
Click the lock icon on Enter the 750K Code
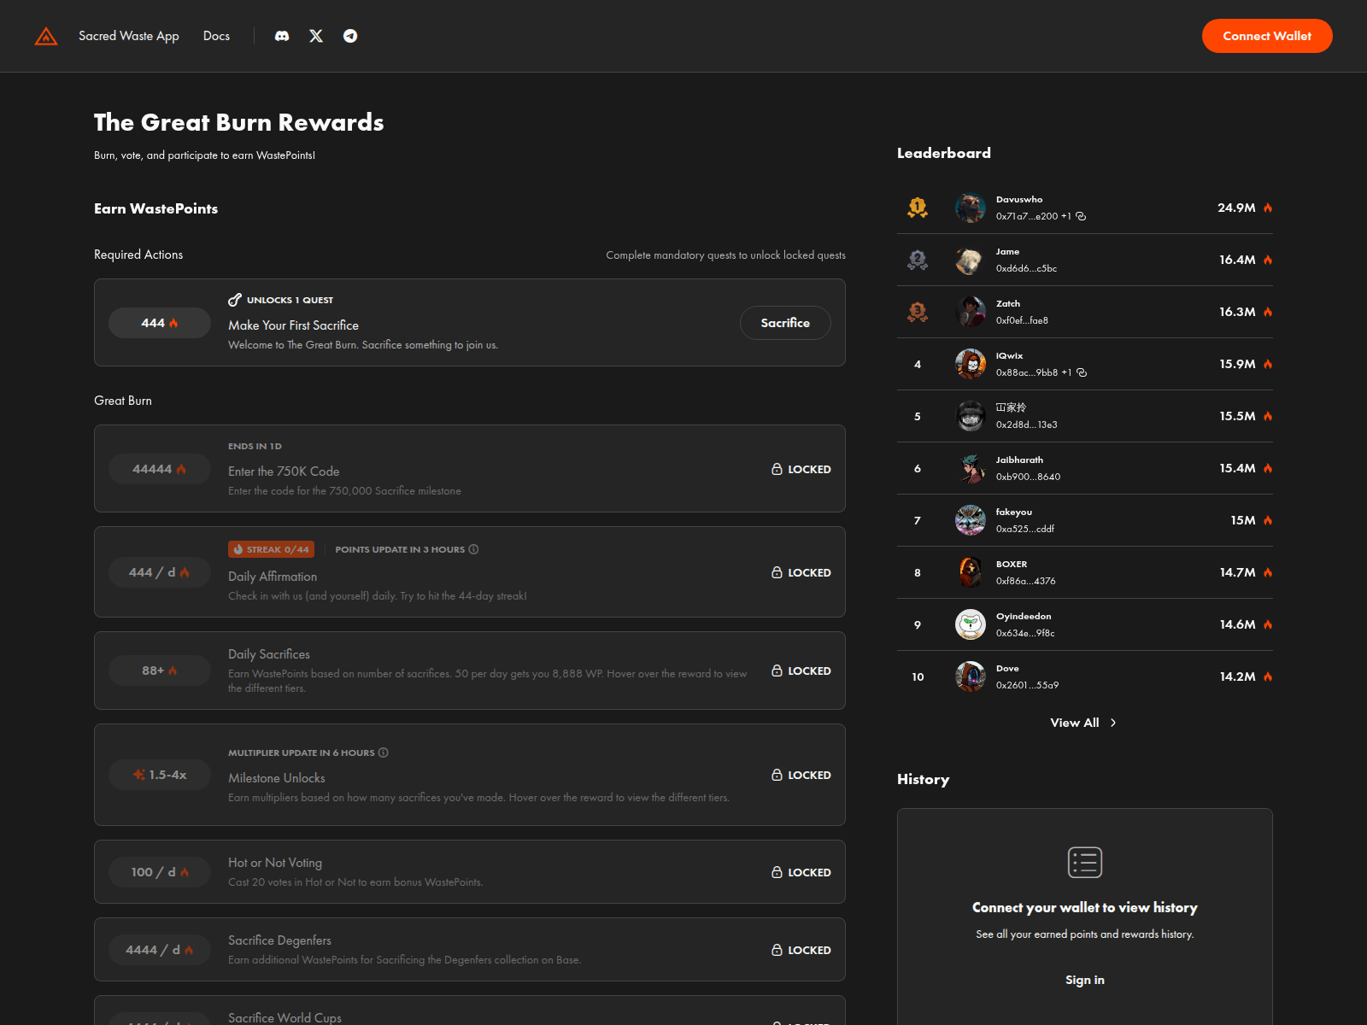point(777,469)
